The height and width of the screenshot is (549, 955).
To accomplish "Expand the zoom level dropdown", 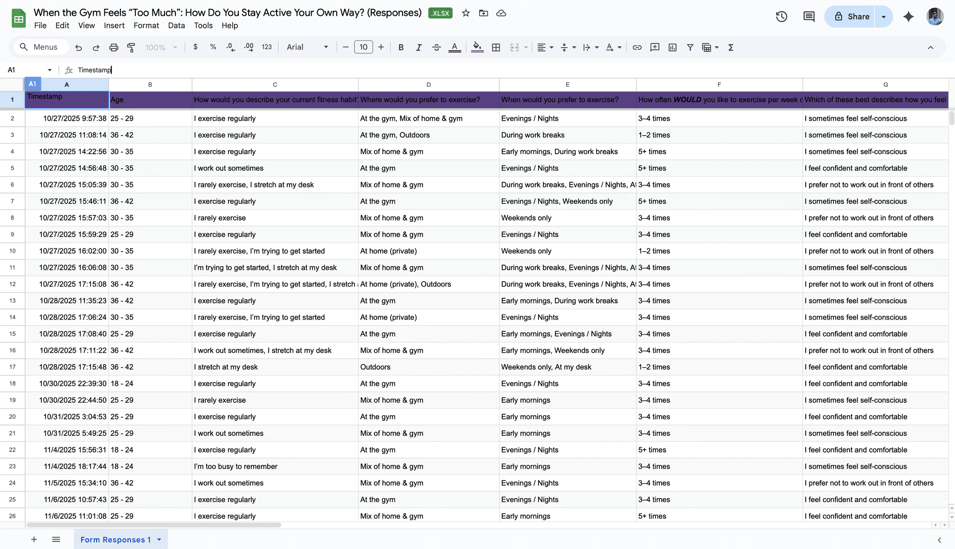I will (x=161, y=47).
